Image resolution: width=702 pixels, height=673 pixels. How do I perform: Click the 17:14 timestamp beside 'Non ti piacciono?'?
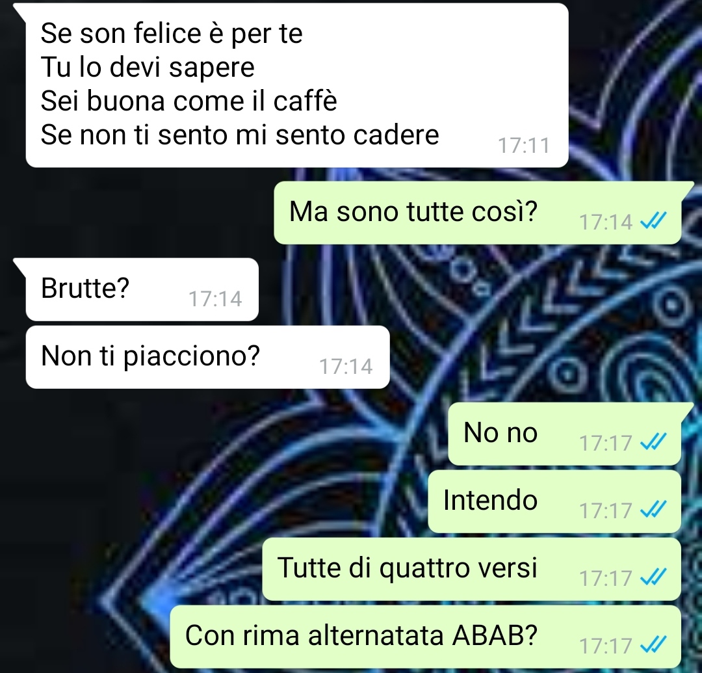pos(346,366)
